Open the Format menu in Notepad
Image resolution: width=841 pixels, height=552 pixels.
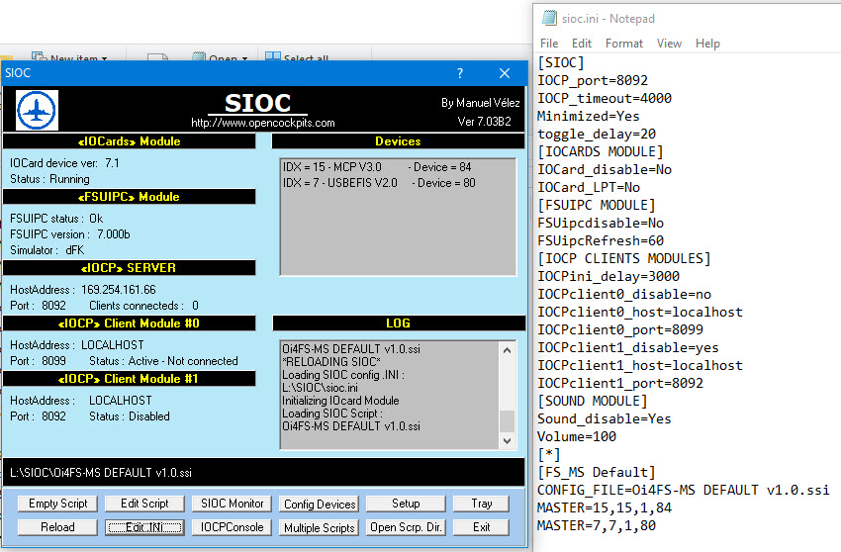click(623, 44)
